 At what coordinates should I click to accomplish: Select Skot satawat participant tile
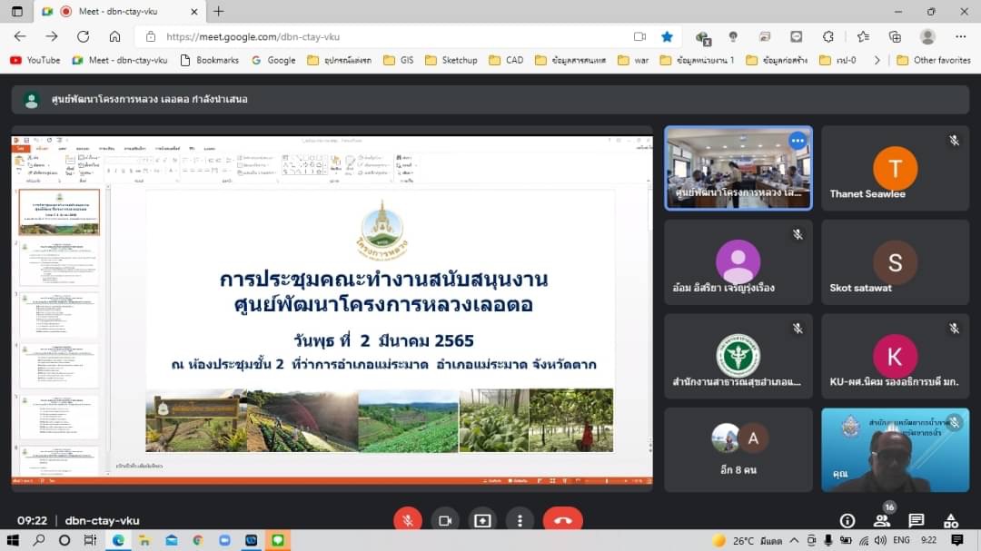895,262
